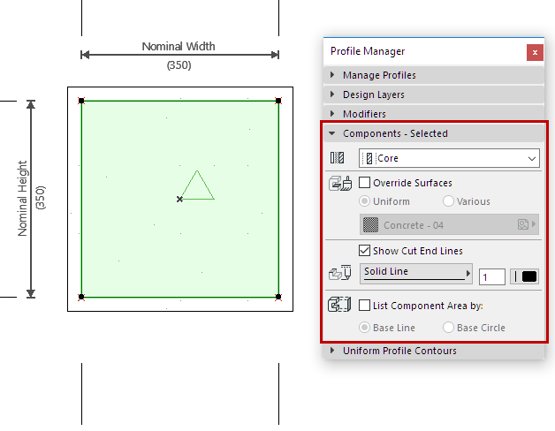Expand the Manage Profiles section
The image size is (555, 431).
tap(434, 75)
